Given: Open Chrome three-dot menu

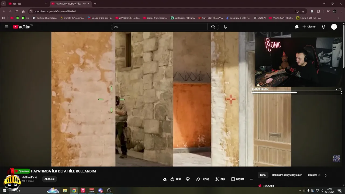Looking at the screenshot, I should 341,11.
